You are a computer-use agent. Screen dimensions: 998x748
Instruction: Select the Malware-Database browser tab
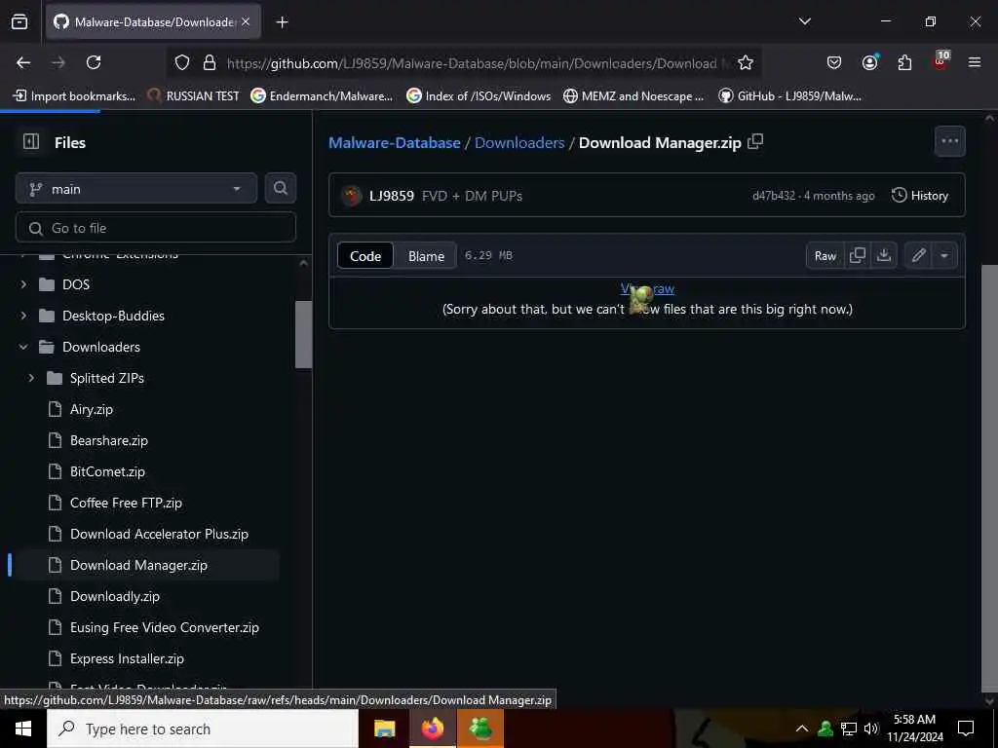[153, 22]
